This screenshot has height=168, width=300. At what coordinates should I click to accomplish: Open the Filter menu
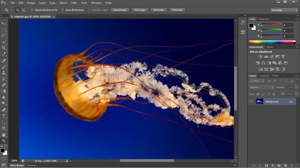coord(74,3)
